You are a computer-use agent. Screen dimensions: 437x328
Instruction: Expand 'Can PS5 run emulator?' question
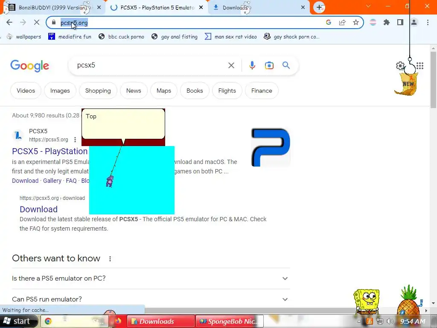(151, 299)
